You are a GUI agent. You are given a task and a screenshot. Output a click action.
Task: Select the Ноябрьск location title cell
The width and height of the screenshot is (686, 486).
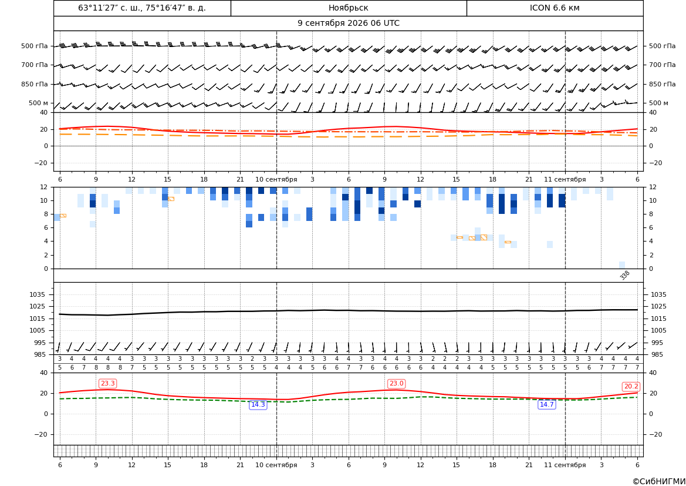pos(349,8)
